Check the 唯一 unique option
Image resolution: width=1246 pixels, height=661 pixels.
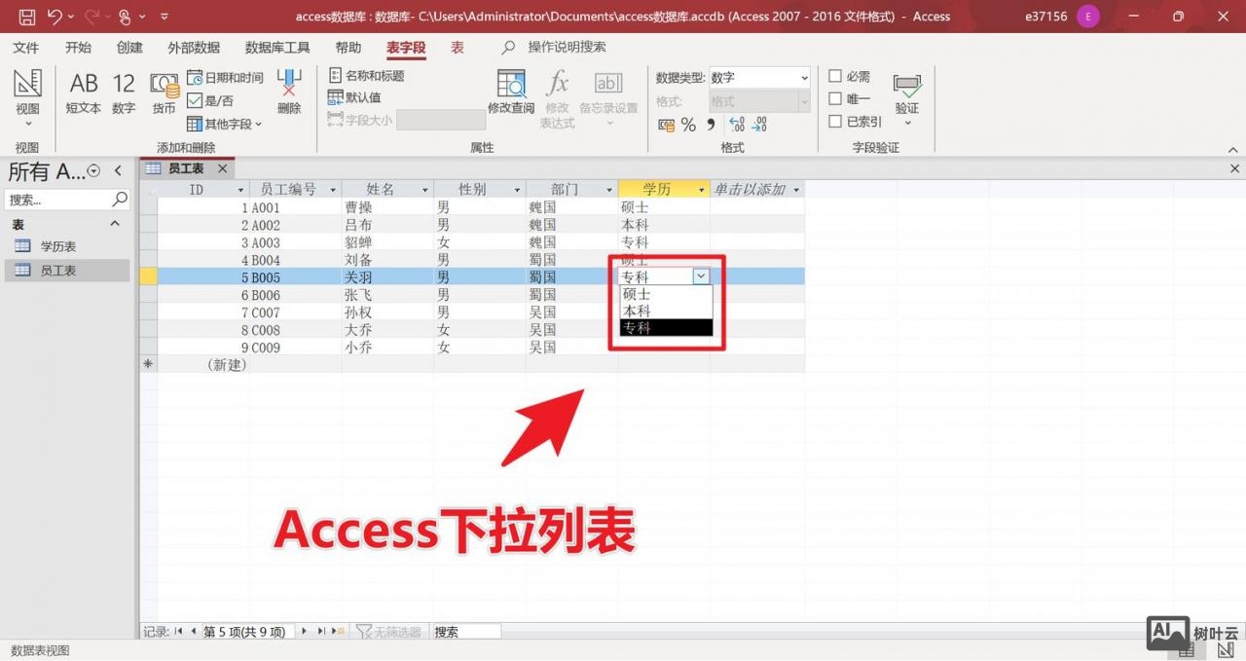click(x=834, y=97)
